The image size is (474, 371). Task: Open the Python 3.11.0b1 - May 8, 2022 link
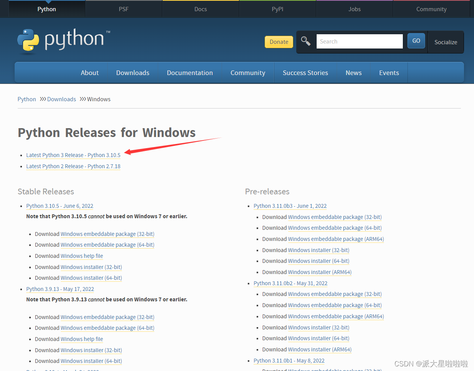click(x=289, y=361)
